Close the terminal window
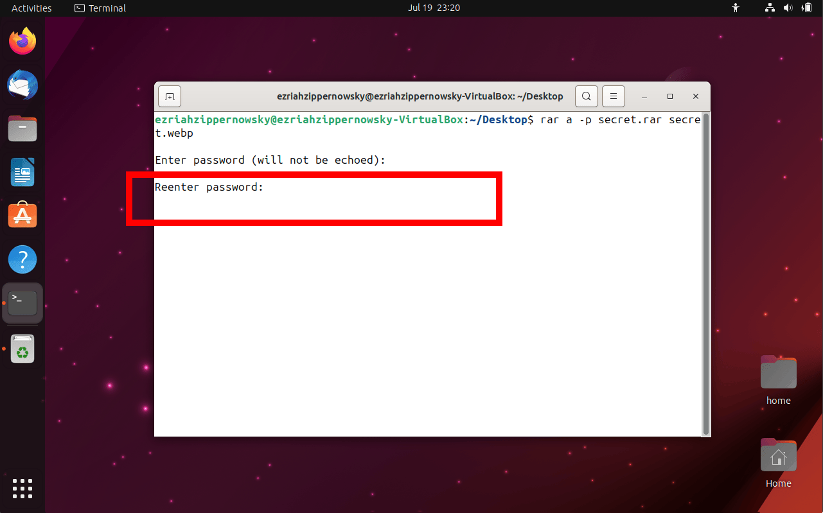This screenshot has width=823, height=513. pyautogui.click(x=696, y=96)
